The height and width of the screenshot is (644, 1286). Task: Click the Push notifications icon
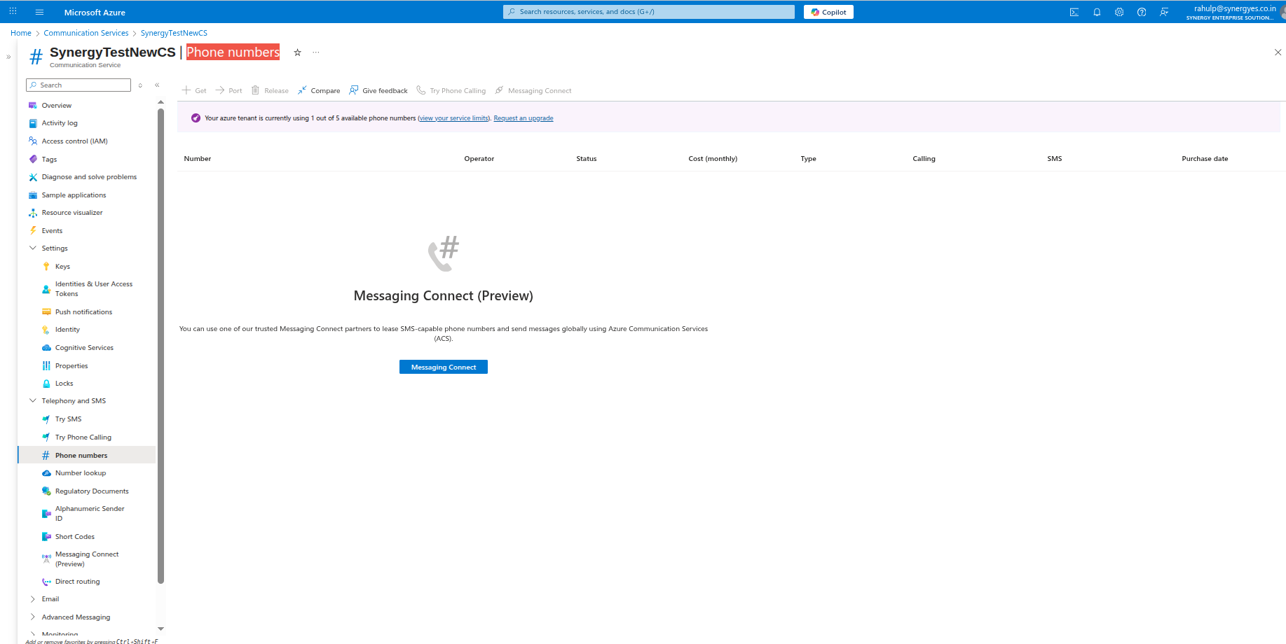(x=46, y=311)
